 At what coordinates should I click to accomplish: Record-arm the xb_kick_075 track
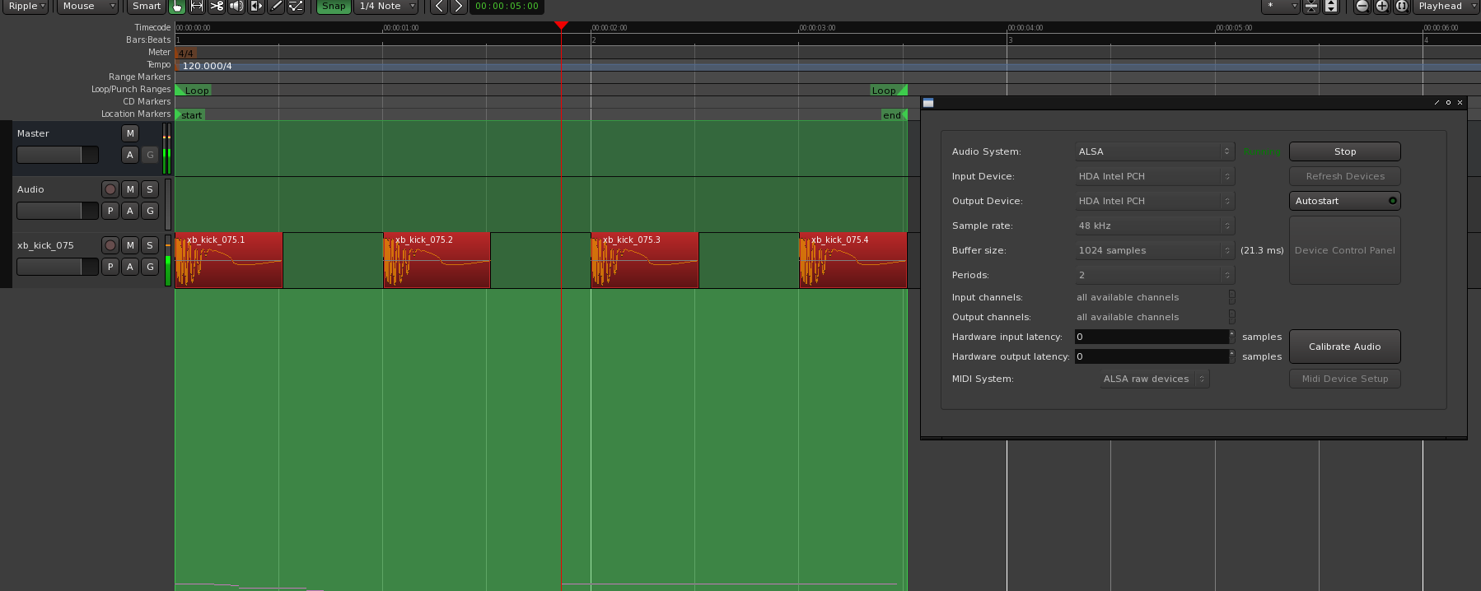(x=110, y=245)
